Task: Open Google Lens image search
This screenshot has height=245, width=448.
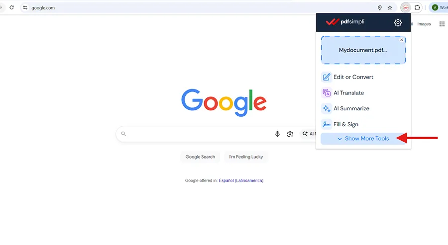Action: 290,134
